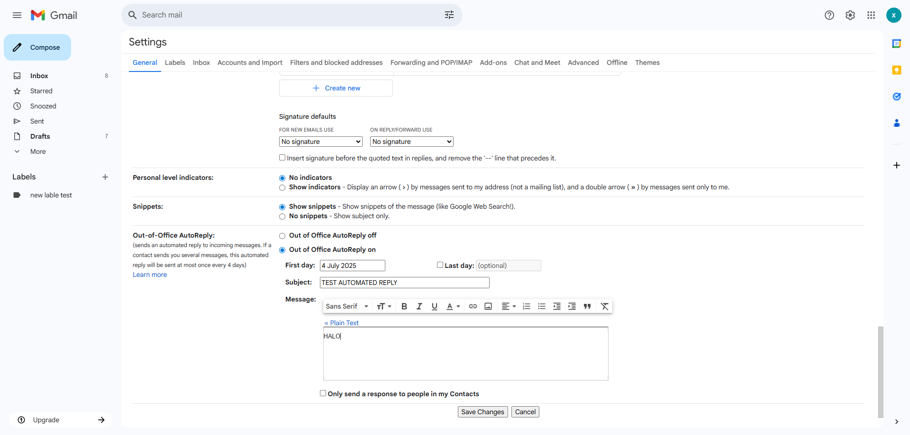910x435 pixels.
Task: Open the Support help icon
Action: click(x=829, y=15)
